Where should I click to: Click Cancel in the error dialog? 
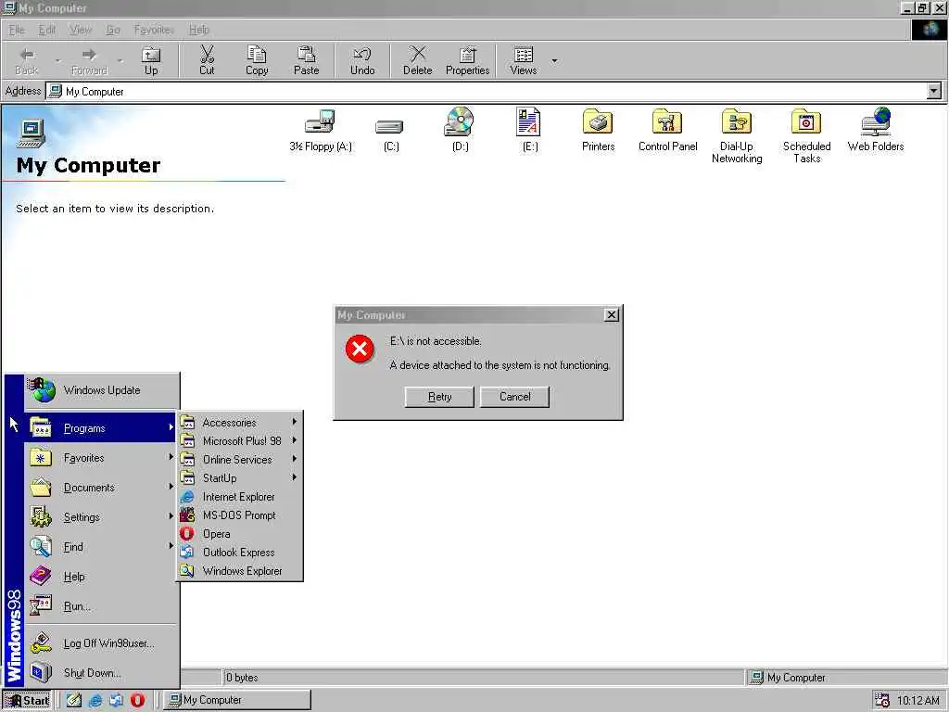point(514,397)
